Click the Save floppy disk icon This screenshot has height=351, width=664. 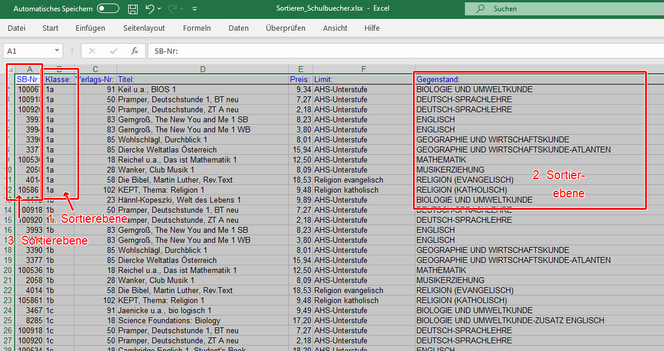coord(133,8)
